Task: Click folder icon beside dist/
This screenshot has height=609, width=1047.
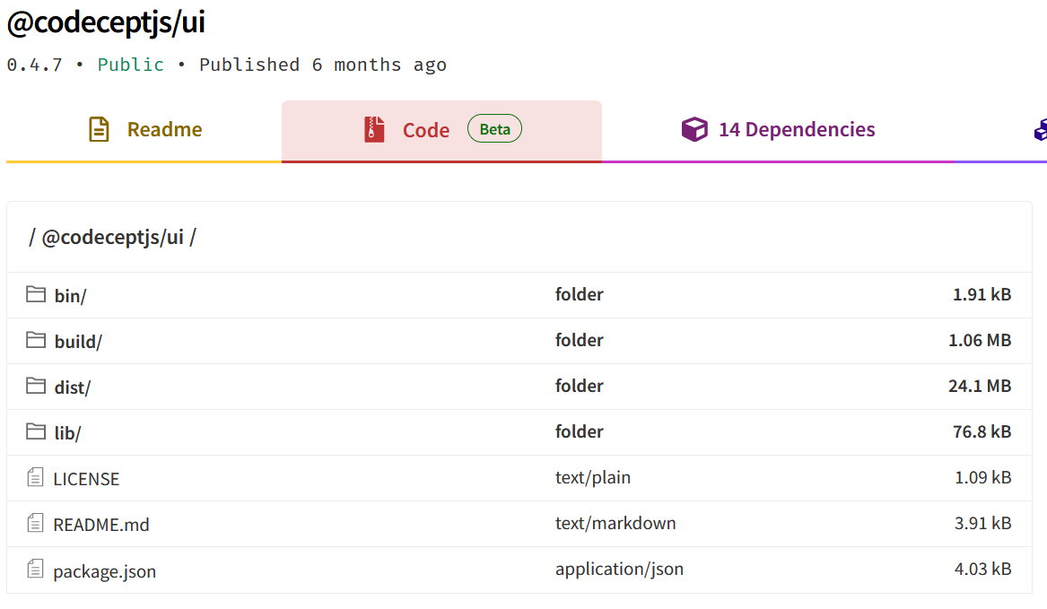Action: click(36, 386)
